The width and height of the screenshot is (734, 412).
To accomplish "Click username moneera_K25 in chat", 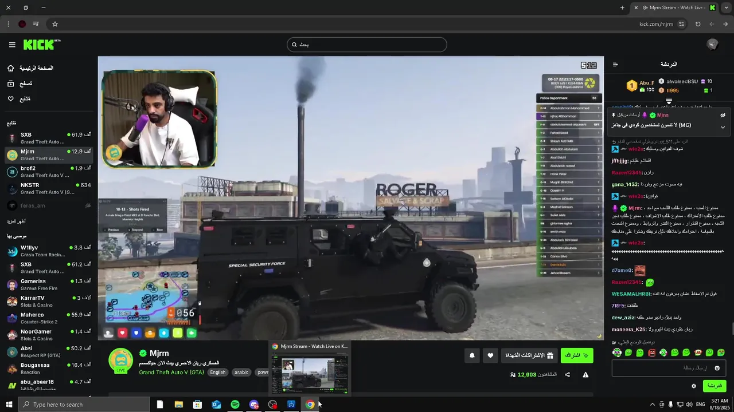I will (628, 329).
